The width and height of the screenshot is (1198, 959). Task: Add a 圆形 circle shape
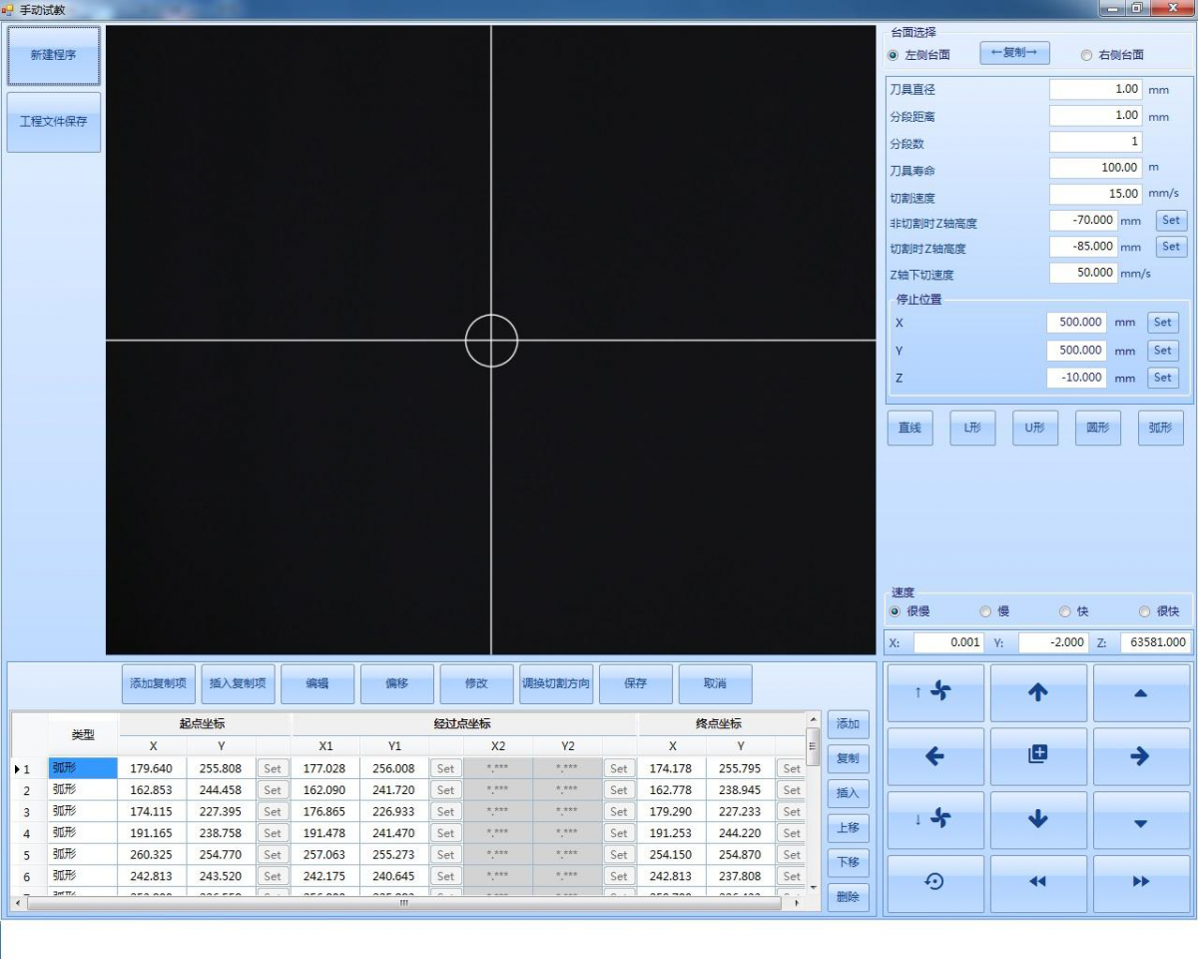1098,428
